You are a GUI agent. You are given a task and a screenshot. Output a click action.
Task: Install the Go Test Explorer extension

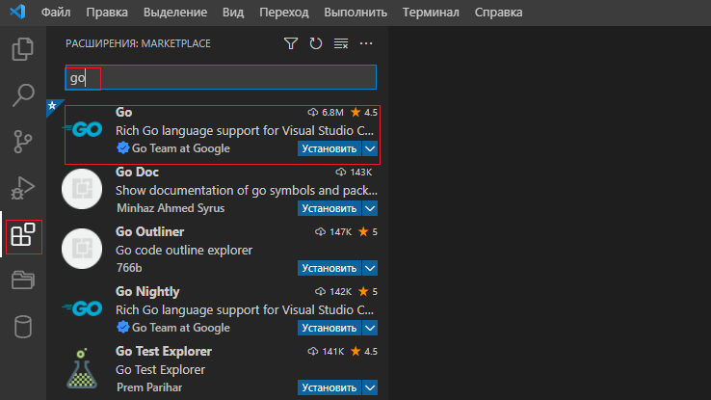pos(329,387)
